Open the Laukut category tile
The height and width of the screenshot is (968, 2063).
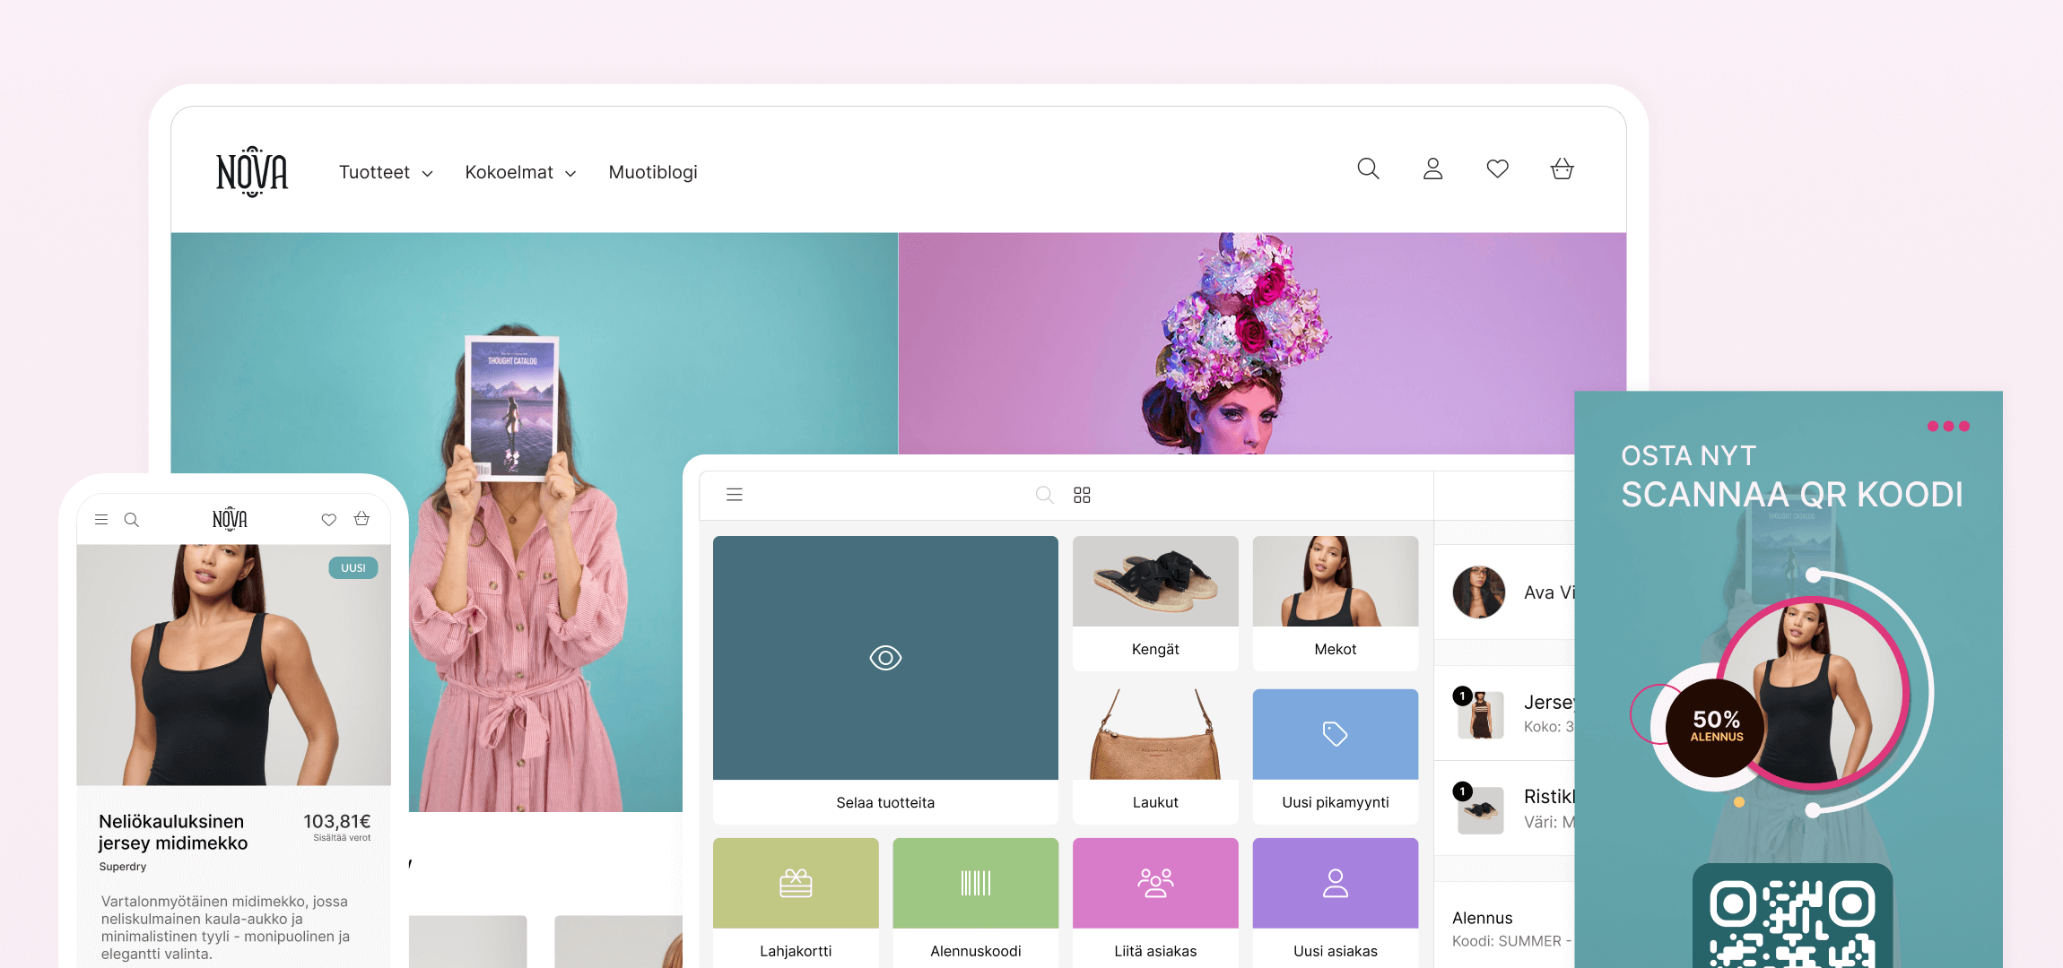[1155, 756]
